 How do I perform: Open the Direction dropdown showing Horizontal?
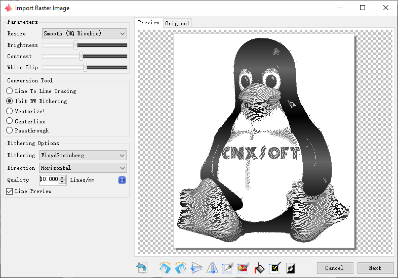[83, 168]
